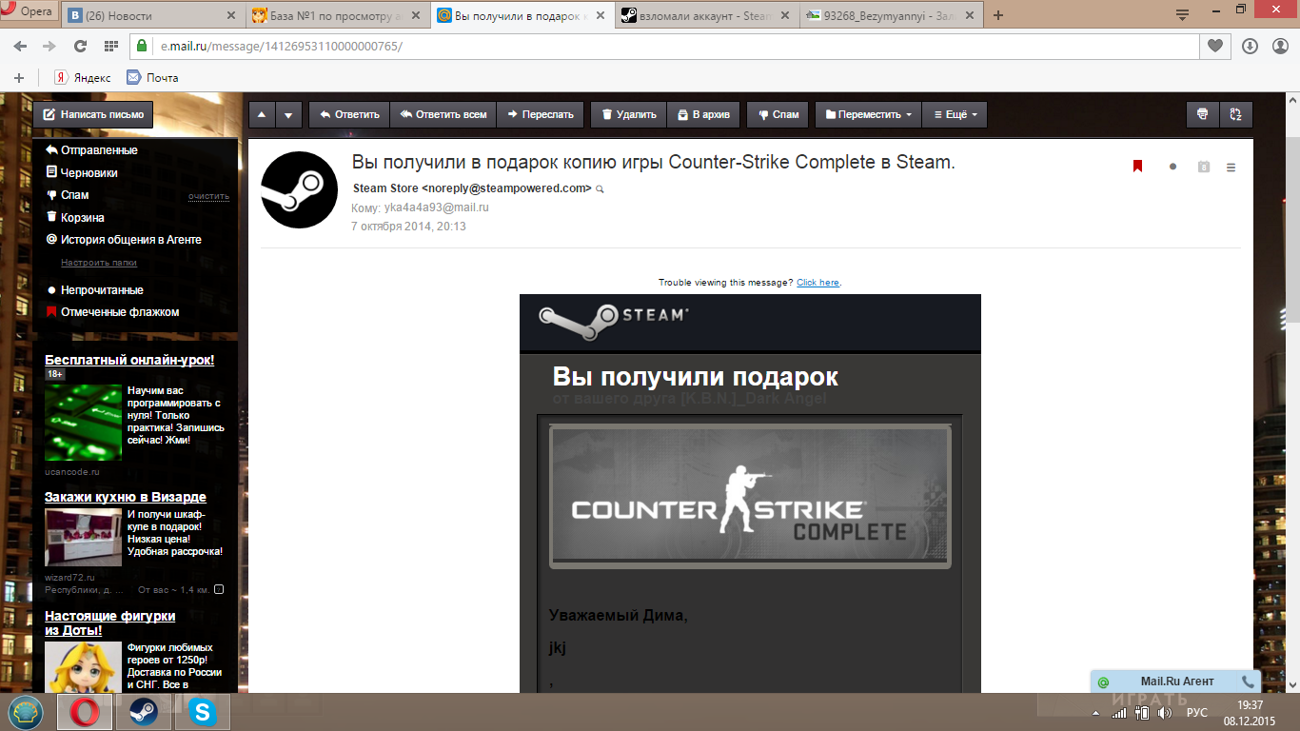Go forward to the next page

pos(49,46)
